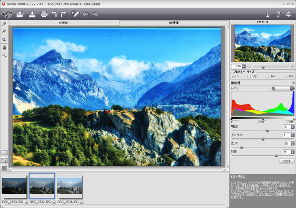Select the pencil tool in left sidebar
The width and height of the screenshot is (296, 208).
(x=4, y=24)
